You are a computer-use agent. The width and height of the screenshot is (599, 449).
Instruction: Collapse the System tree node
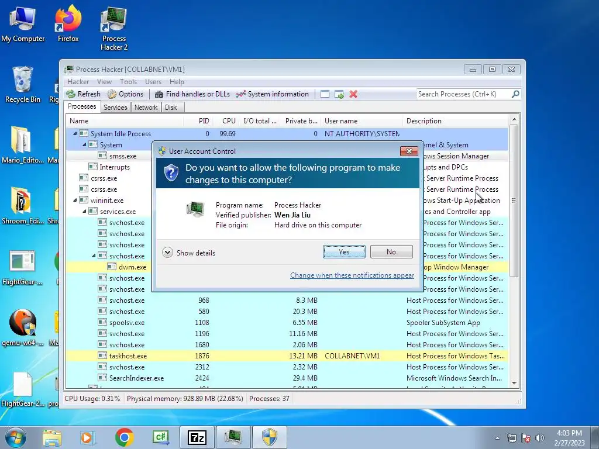point(84,145)
